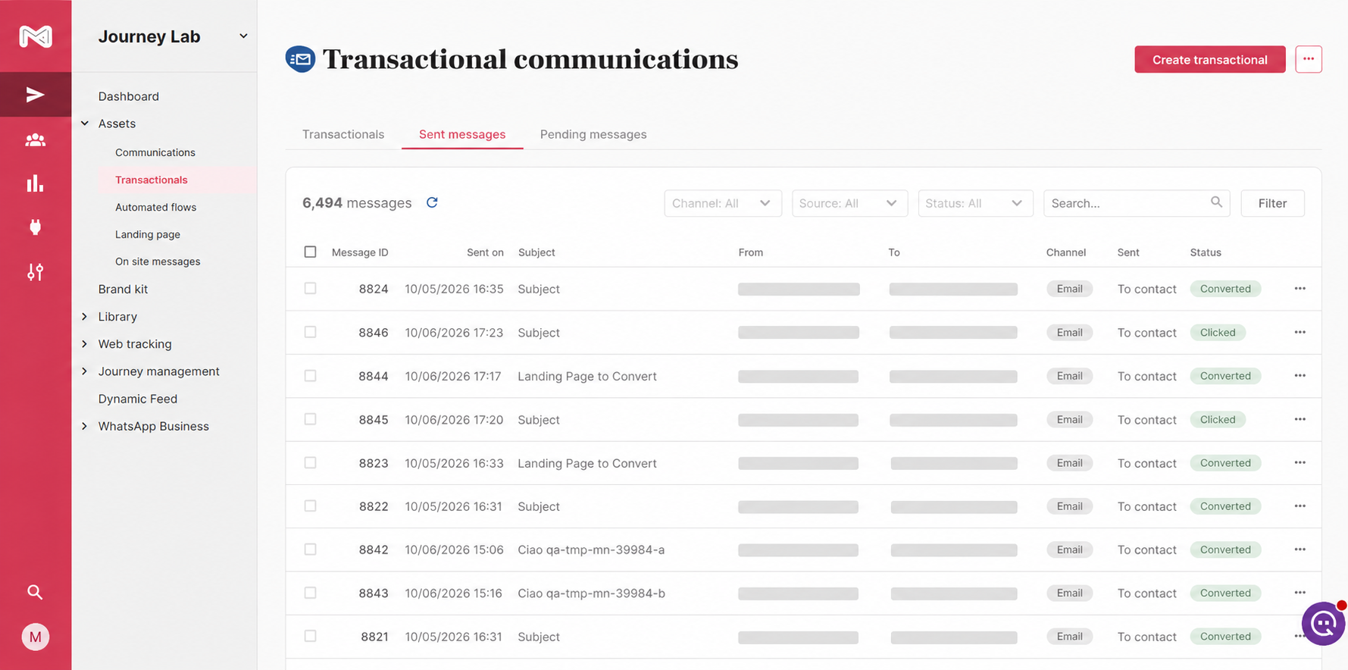Tick the select-all checkbox in the header
Viewport: 1348px width, 670px height.
pyautogui.click(x=310, y=252)
